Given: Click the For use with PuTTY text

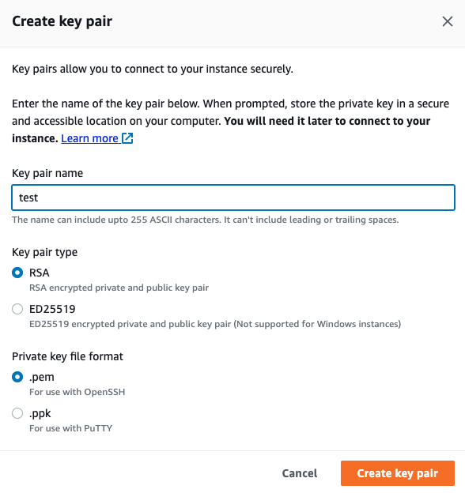Looking at the screenshot, I should coord(71,428).
